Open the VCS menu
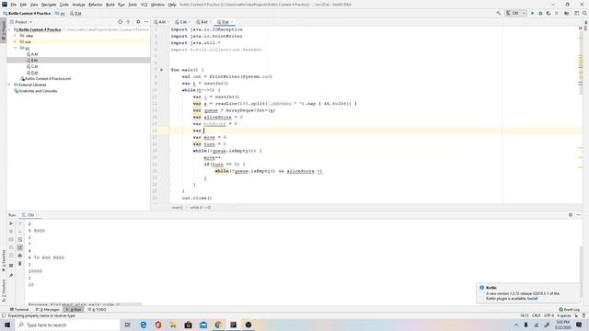The width and height of the screenshot is (589, 331). point(144,5)
